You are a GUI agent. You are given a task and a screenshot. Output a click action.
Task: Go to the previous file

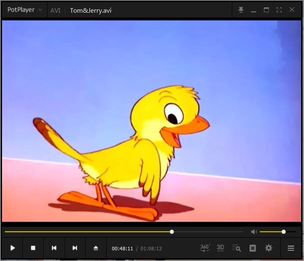(54, 248)
